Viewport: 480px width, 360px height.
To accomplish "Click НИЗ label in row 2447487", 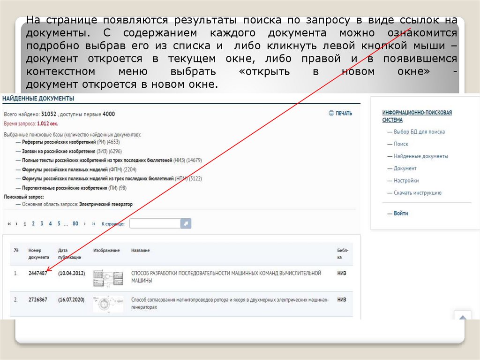I will [342, 273].
